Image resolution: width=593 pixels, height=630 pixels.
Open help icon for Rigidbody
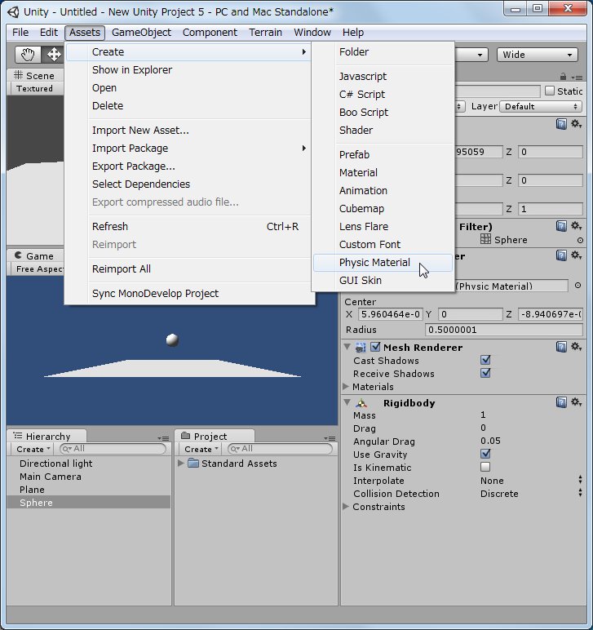(561, 402)
